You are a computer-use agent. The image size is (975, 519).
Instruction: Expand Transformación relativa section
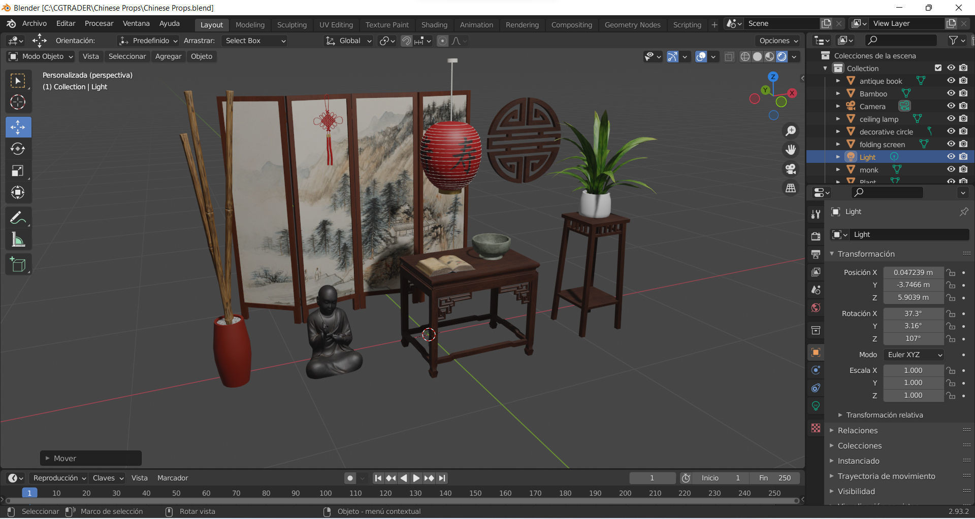tap(884, 415)
